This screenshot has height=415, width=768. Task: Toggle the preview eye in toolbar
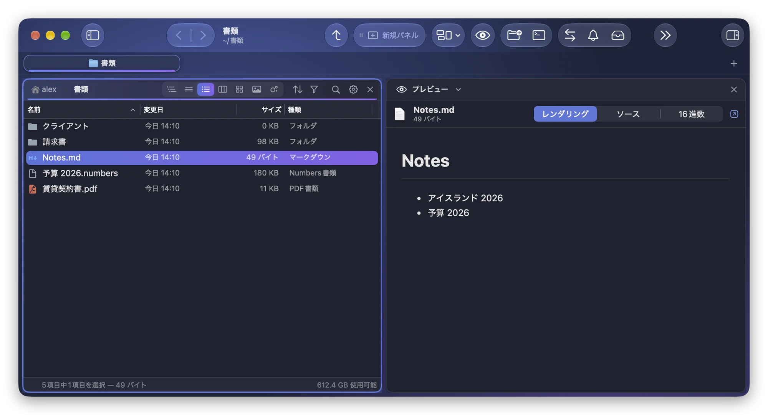482,35
